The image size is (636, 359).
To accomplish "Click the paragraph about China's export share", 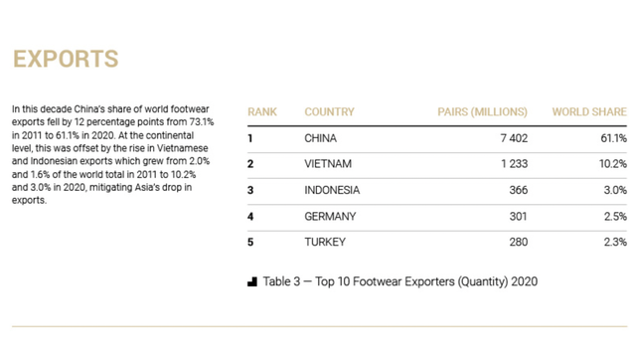I will click(112, 154).
